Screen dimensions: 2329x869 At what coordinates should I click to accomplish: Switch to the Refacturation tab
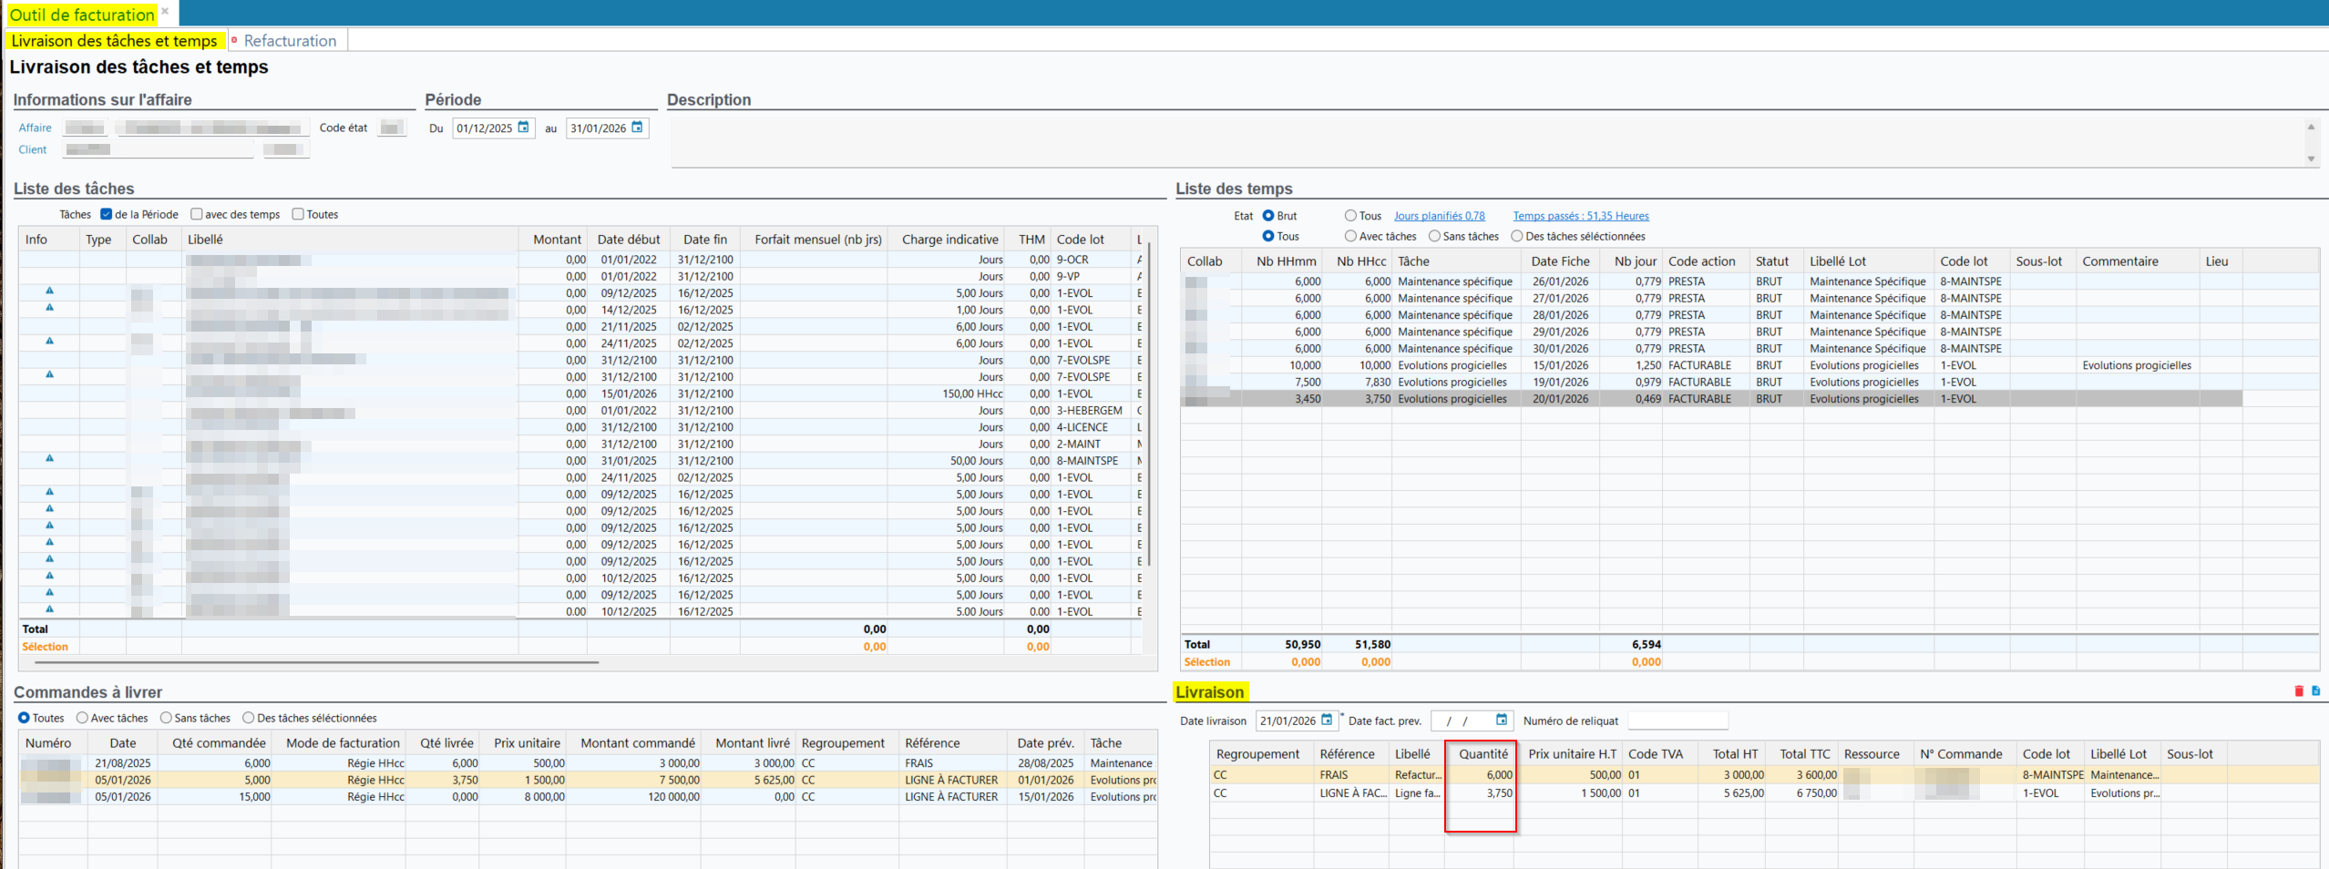coord(289,41)
